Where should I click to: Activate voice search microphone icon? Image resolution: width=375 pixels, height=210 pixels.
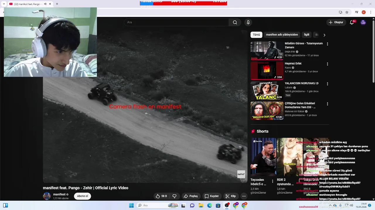248,22
